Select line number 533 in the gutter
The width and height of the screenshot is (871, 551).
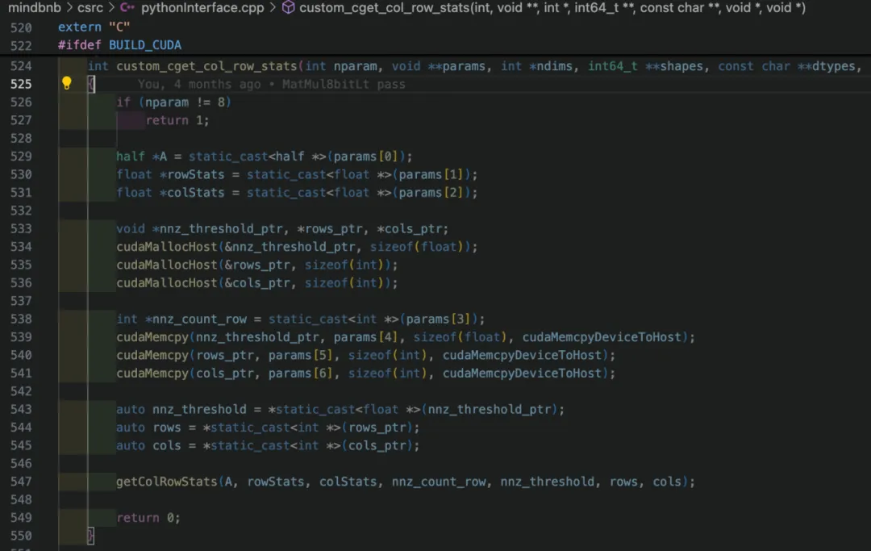(x=22, y=228)
